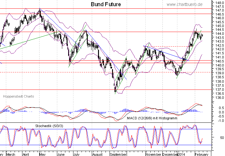Click the 139.0 price axis value
225x156 pixels.
click(x=220, y=73)
